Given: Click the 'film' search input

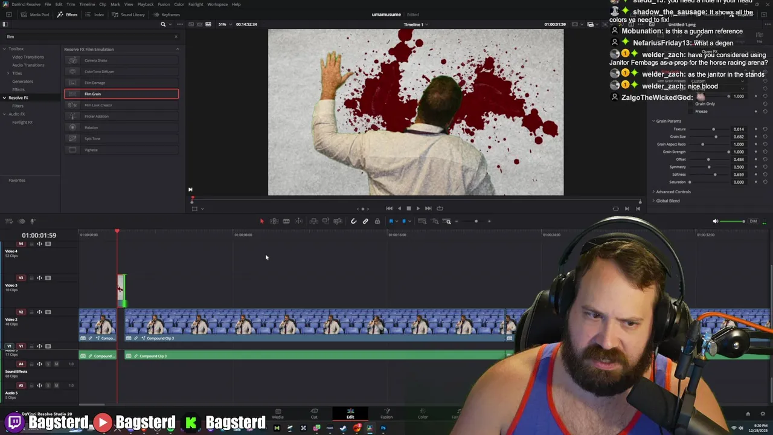Looking at the screenshot, I should pos(89,36).
